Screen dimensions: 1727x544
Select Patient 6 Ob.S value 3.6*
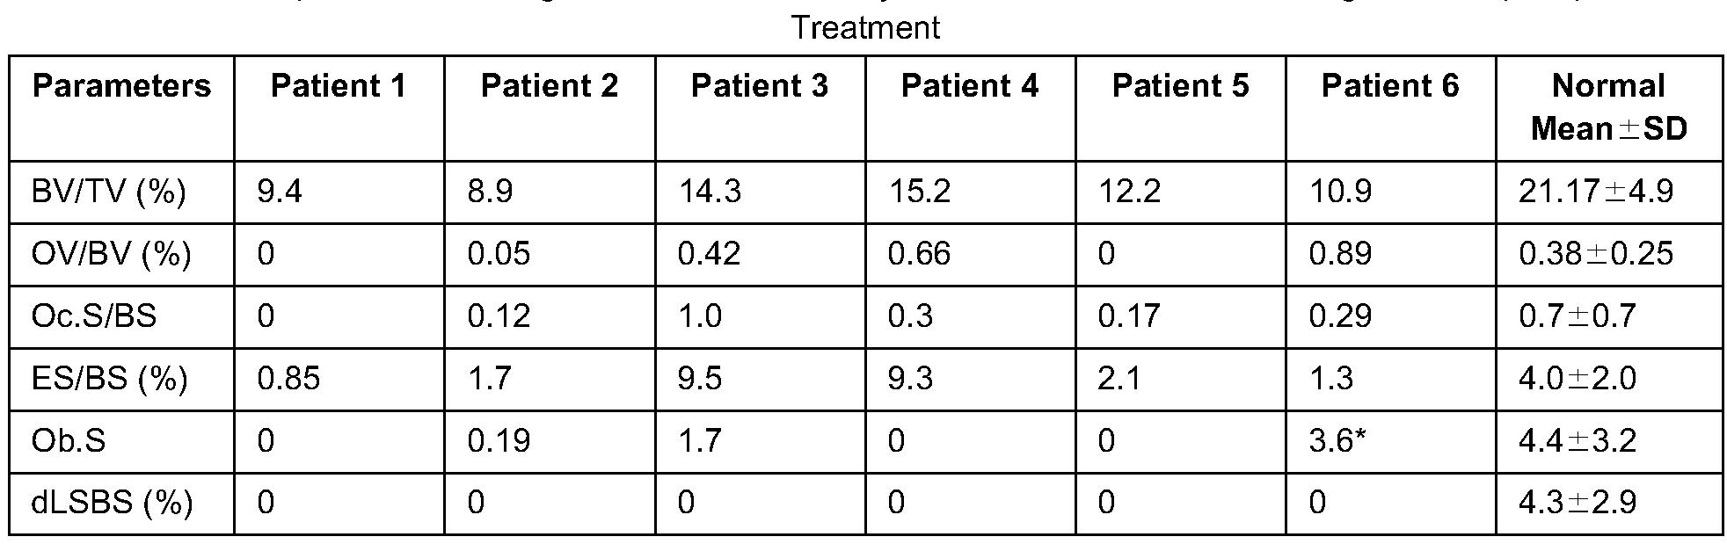[x=1337, y=440]
